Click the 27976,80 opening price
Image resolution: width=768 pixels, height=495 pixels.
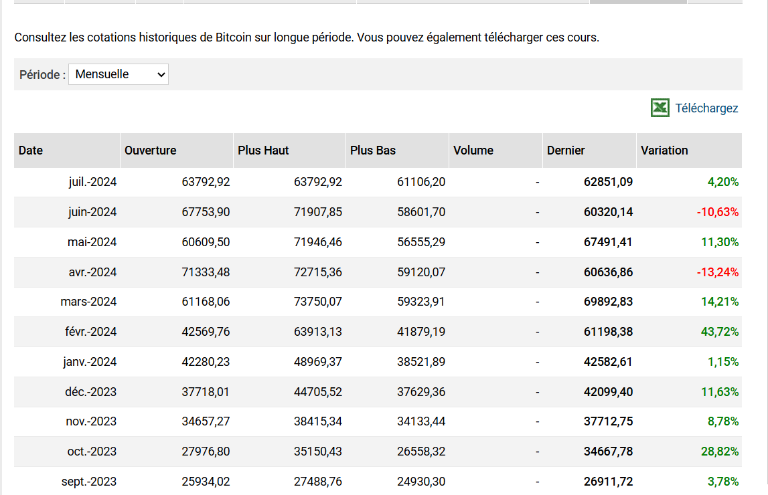[206, 452]
